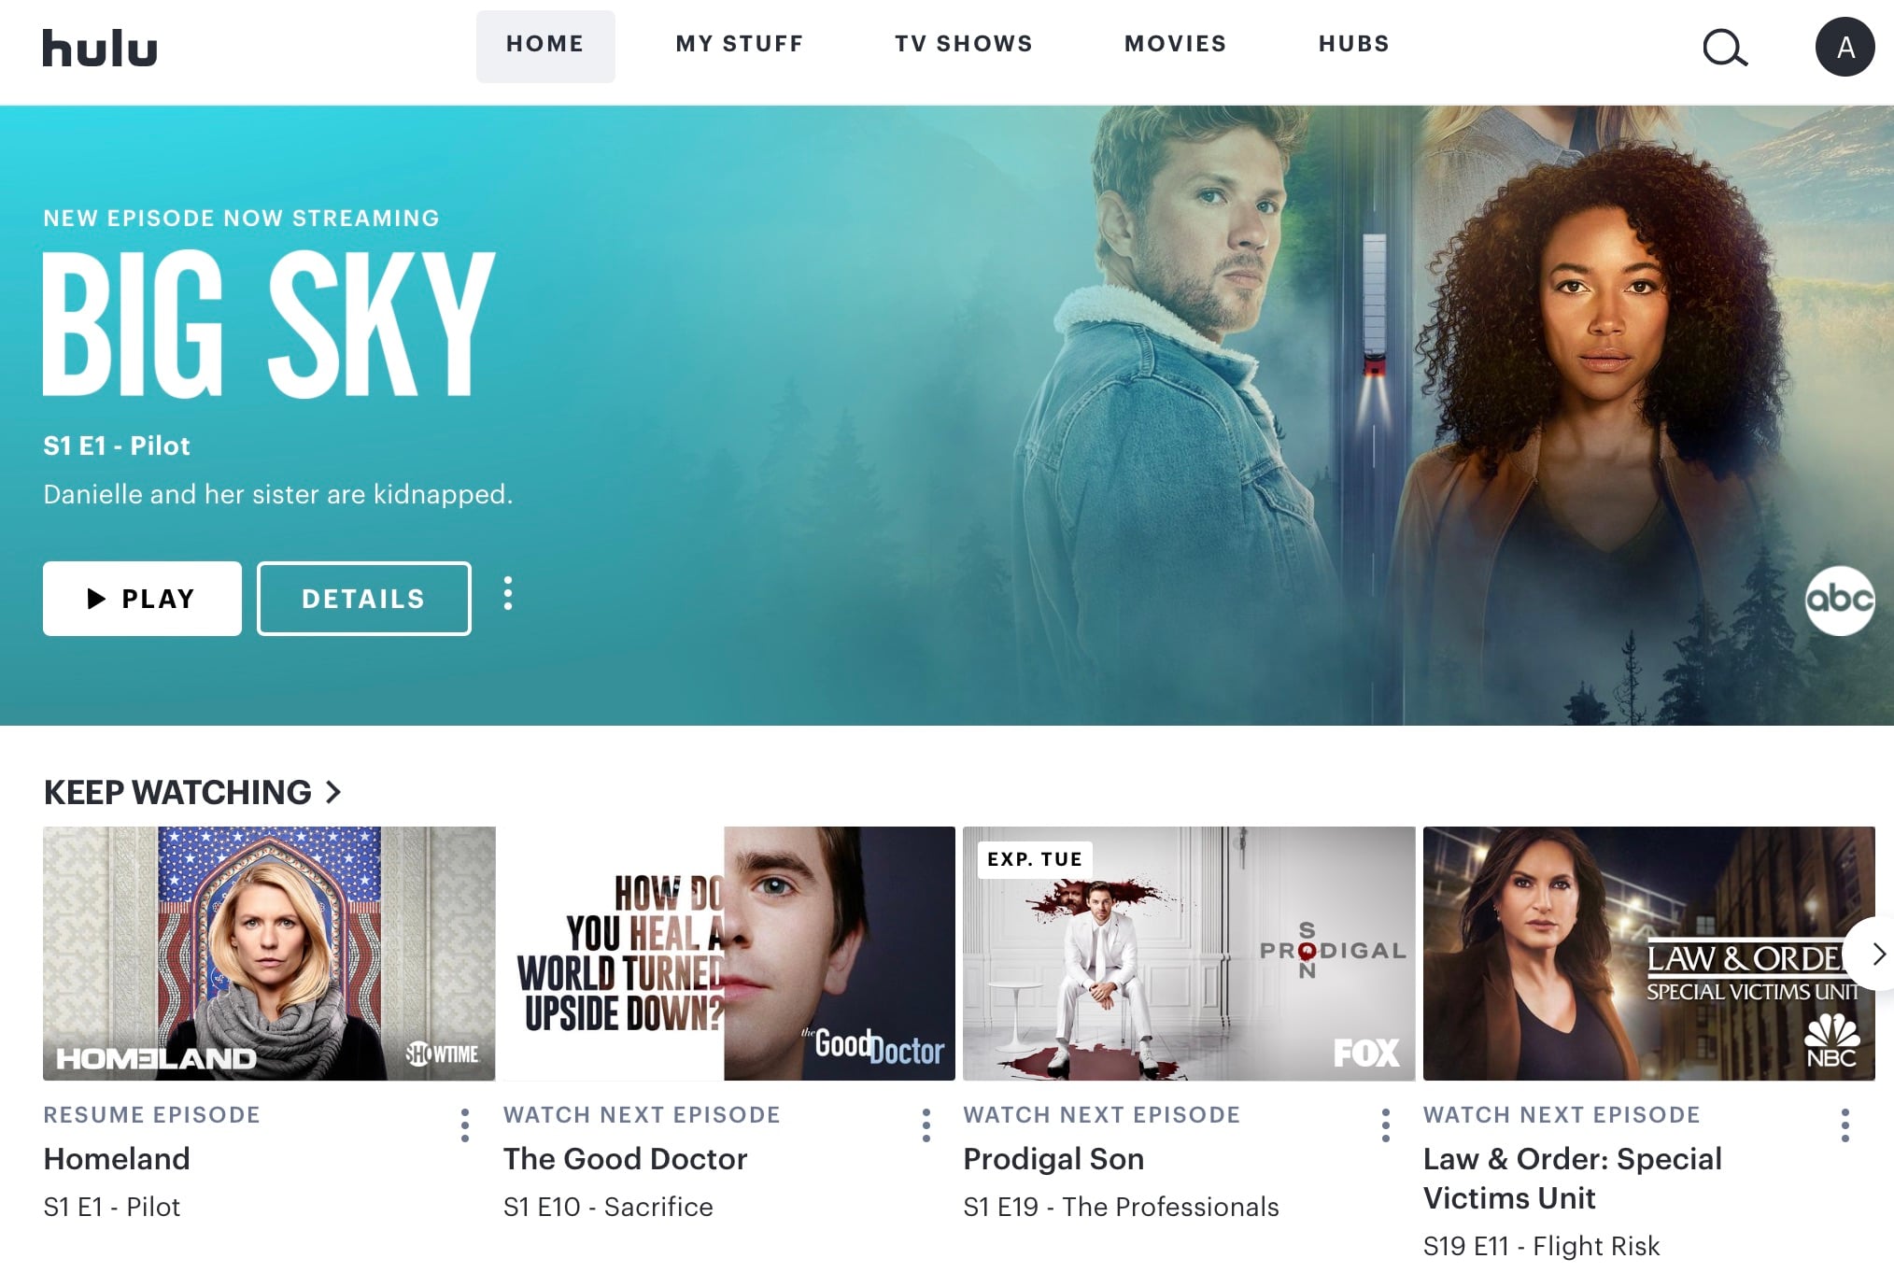
Task: Open more options beside the Details button
Action: pyautogui.click(x=508, y=593)
